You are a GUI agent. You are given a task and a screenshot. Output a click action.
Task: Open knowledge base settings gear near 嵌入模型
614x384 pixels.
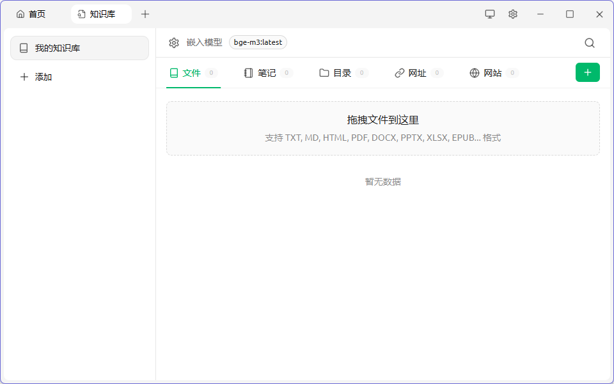pyautogui.click(x=174, y=43)
